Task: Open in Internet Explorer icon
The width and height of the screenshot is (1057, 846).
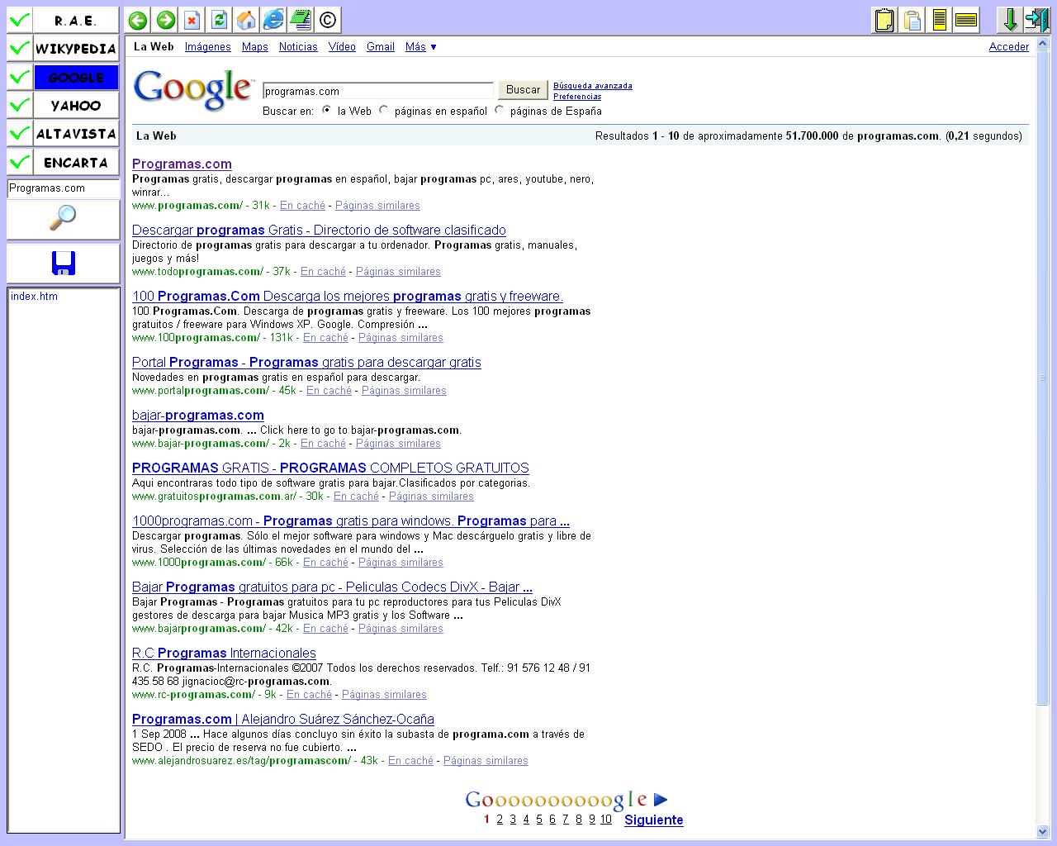Action: [273, 20]
